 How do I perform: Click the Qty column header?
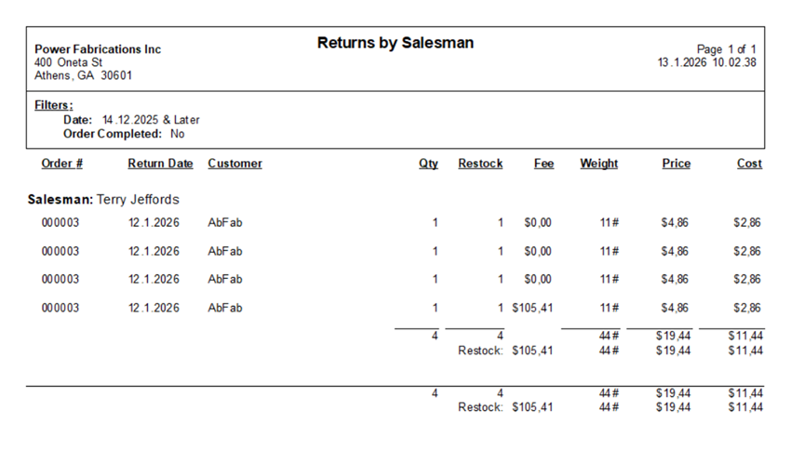point(428,164)
